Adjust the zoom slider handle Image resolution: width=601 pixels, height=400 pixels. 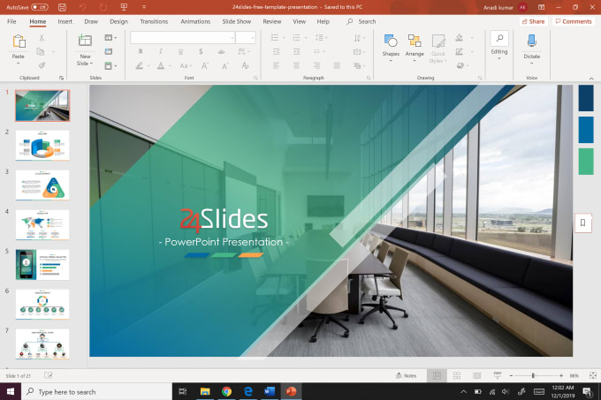(533, 375)
